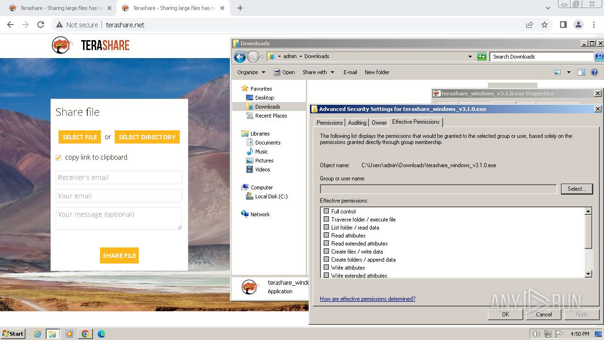
Task: Check Traverse folder / execute file box
Action: coord(326,219)
